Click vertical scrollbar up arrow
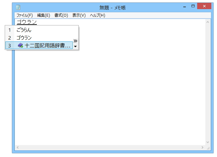 tap(208, 22)
